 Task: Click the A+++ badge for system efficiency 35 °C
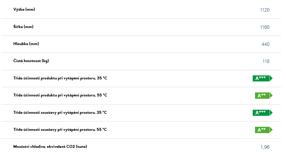(263, 113)
